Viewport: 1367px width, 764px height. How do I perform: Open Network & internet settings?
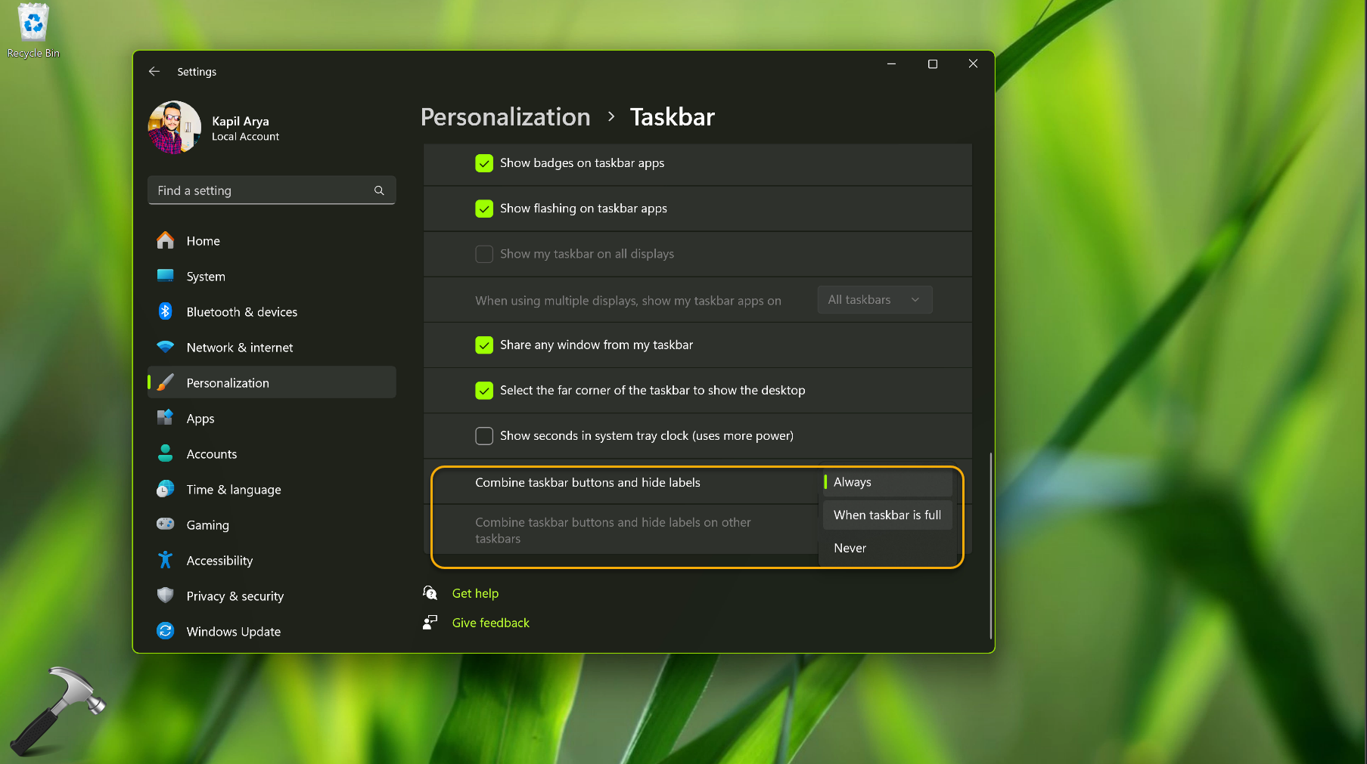point(239,347)
